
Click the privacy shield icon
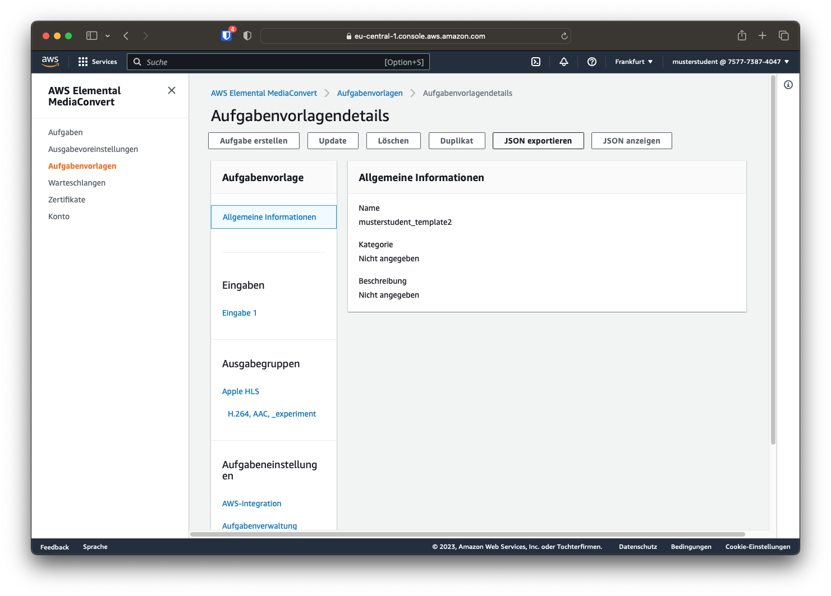247,36
